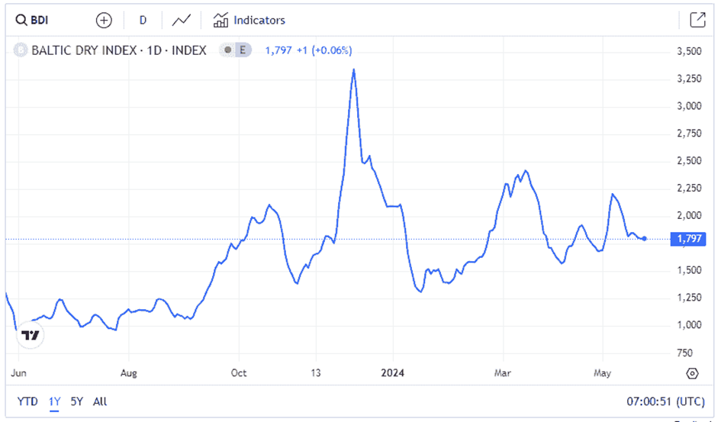
Task: Click the 2,750 price axis label
Action: pos(689,134)
